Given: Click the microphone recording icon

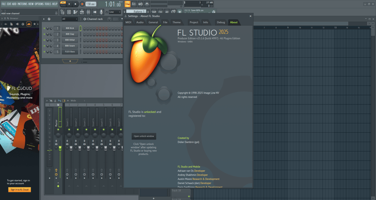Looking at the screenshot, I should (x=101, y=12).
